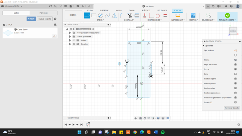Open data panel settings gear
Screen dimensions: 242x136
[55, 19]
